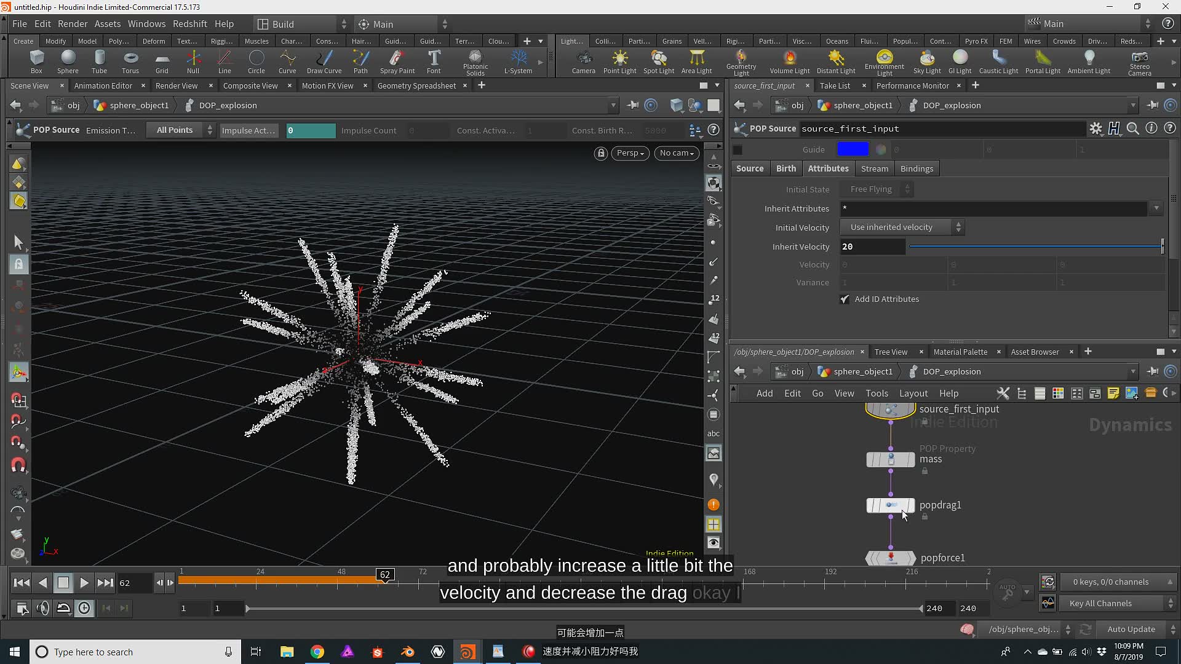
Task: Toggle real time playback clock button
Action: 84,609
